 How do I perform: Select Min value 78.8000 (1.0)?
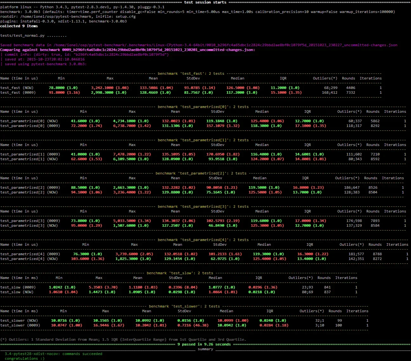pyautogui.click(x=63, y=88)
